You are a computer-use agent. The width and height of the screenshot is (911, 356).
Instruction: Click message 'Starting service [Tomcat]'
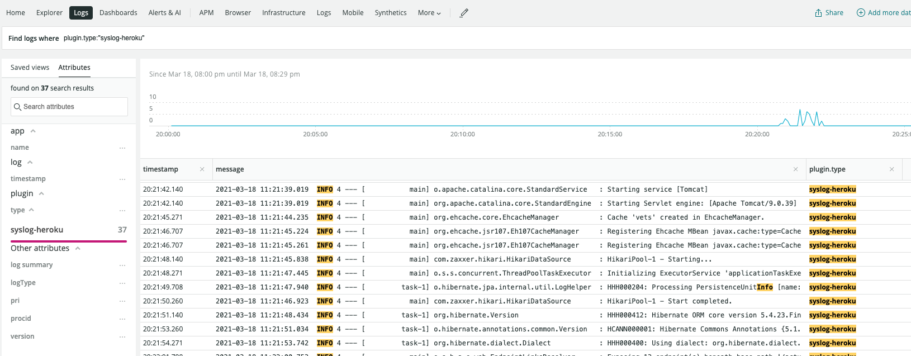pos(657,189)
